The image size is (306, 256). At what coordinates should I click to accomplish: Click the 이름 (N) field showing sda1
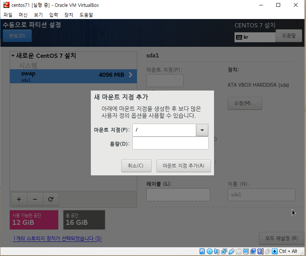(x=261, y=195)
